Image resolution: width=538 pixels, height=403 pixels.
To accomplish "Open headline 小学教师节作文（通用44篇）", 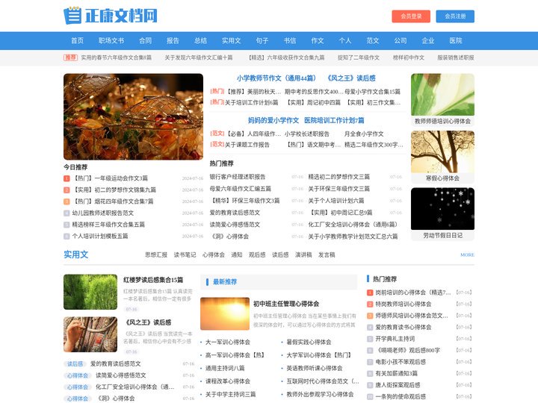I will [276, 78].
